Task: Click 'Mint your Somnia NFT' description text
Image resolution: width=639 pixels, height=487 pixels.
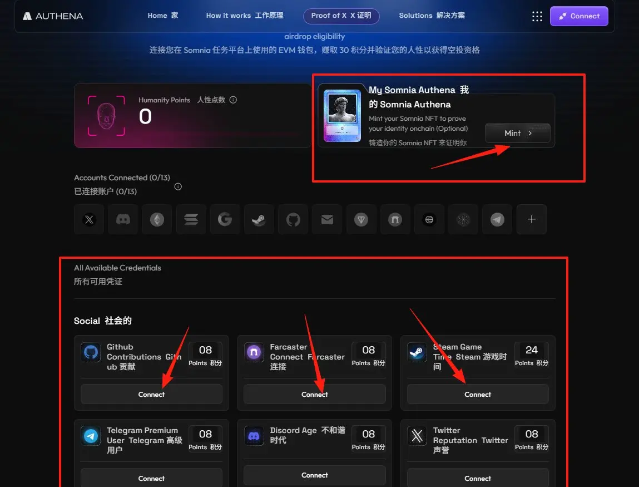Action: (418, 124)
